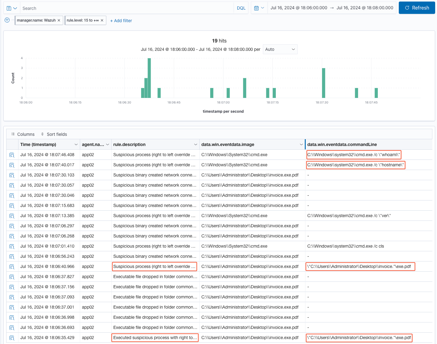Click the Refresh button

417,8
